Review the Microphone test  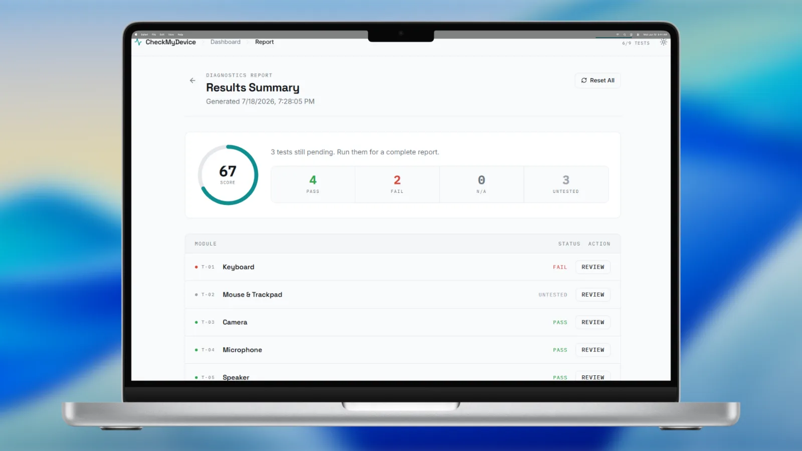(592, 350)
